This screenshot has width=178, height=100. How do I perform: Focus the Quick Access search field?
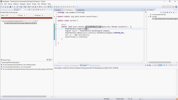166,7
